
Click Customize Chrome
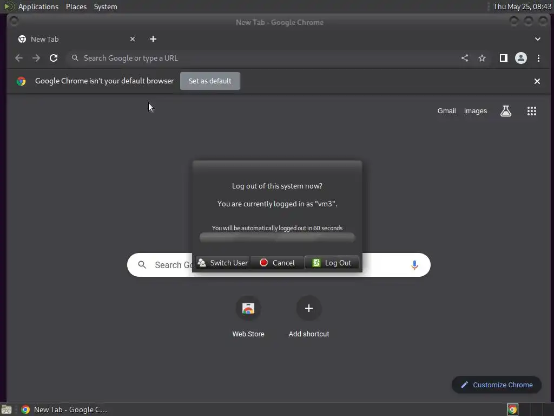coord(497,385)
